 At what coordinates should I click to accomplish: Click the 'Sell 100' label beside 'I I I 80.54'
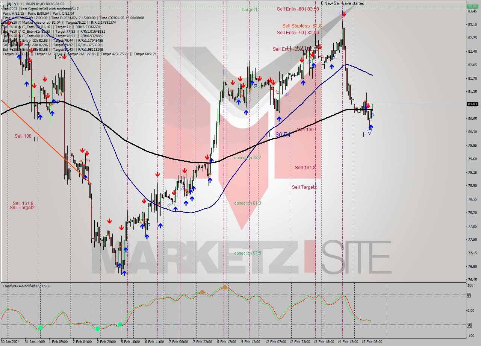pos(305,130)
